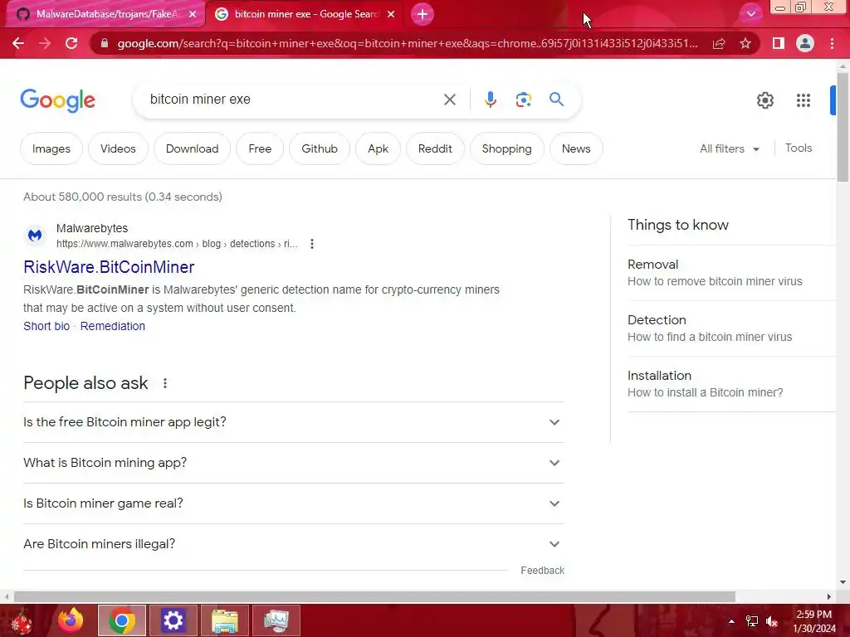Open the Short bio sitelink

click(46, 326)
